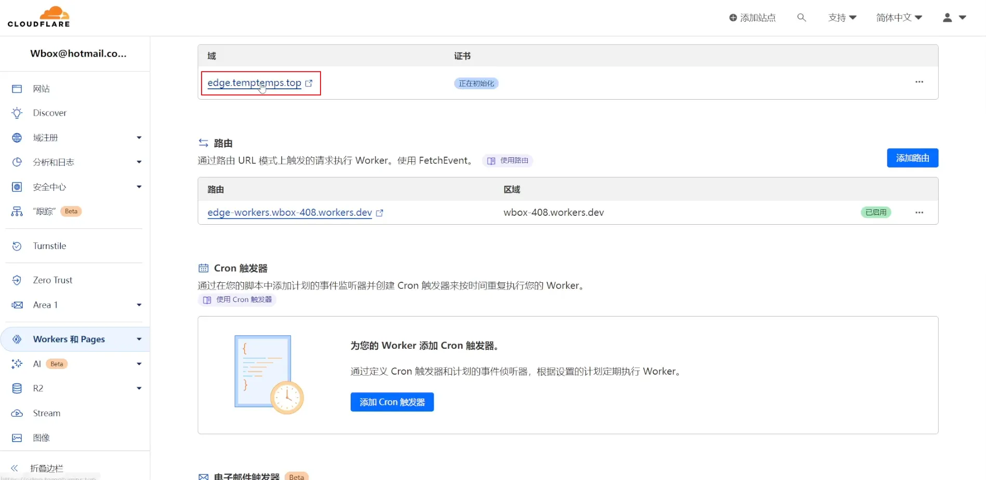Click the Discover lightbulb icon
986x480 pixels.
pos(17,113)
